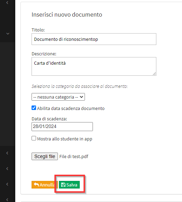
Task: Collapse the section with the downward sidebar chevron
Action: [x=8, y=34]
